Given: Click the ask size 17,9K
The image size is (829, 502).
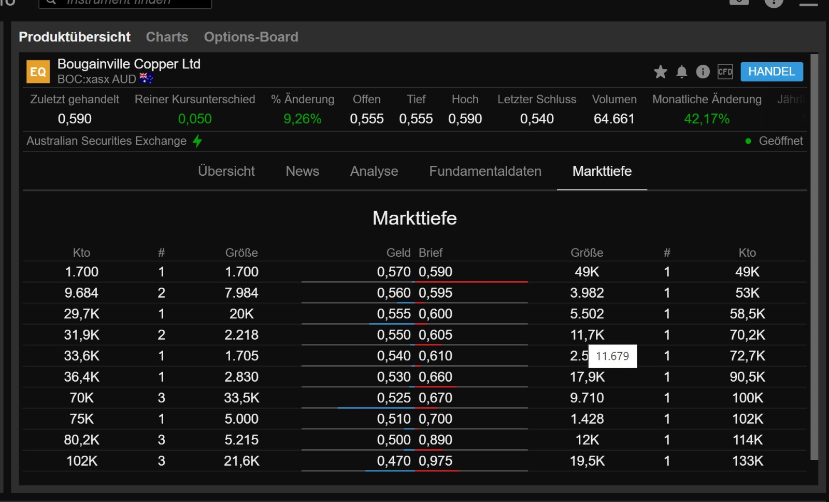Looking at the screenshot, I should coord(587,377).
